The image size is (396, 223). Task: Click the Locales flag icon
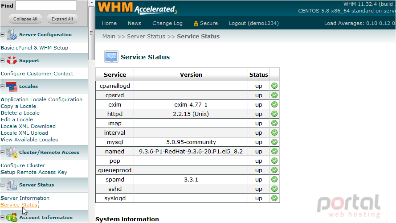point(12,87)
